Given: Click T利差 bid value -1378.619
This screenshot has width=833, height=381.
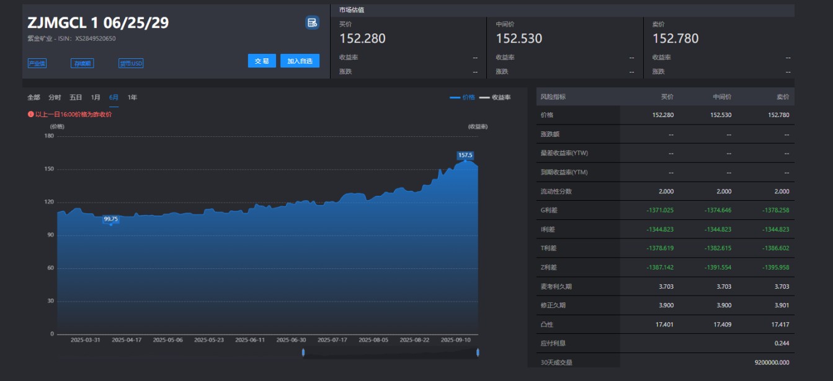Looking at the screenshot, I should [660, 248].
